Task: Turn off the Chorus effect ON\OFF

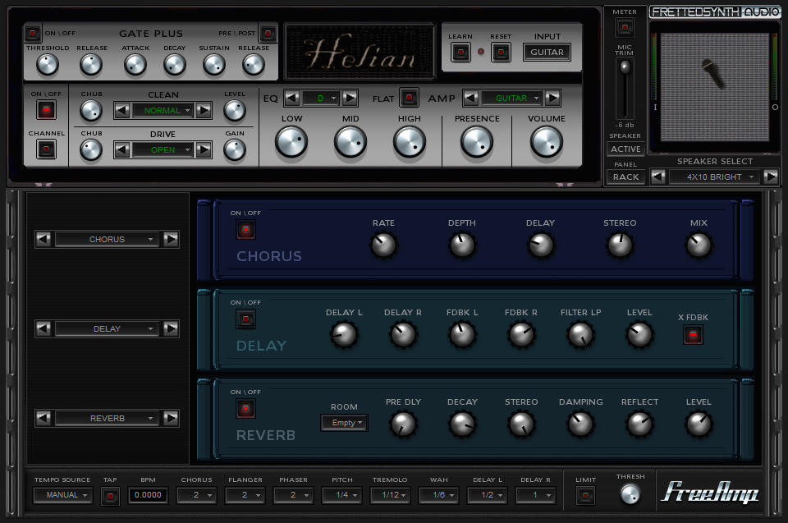Action: click(x=245, y=230)
